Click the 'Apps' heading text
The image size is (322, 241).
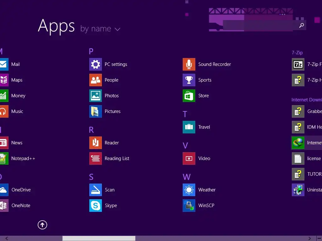pyautogui.click(x=56, y=26)
